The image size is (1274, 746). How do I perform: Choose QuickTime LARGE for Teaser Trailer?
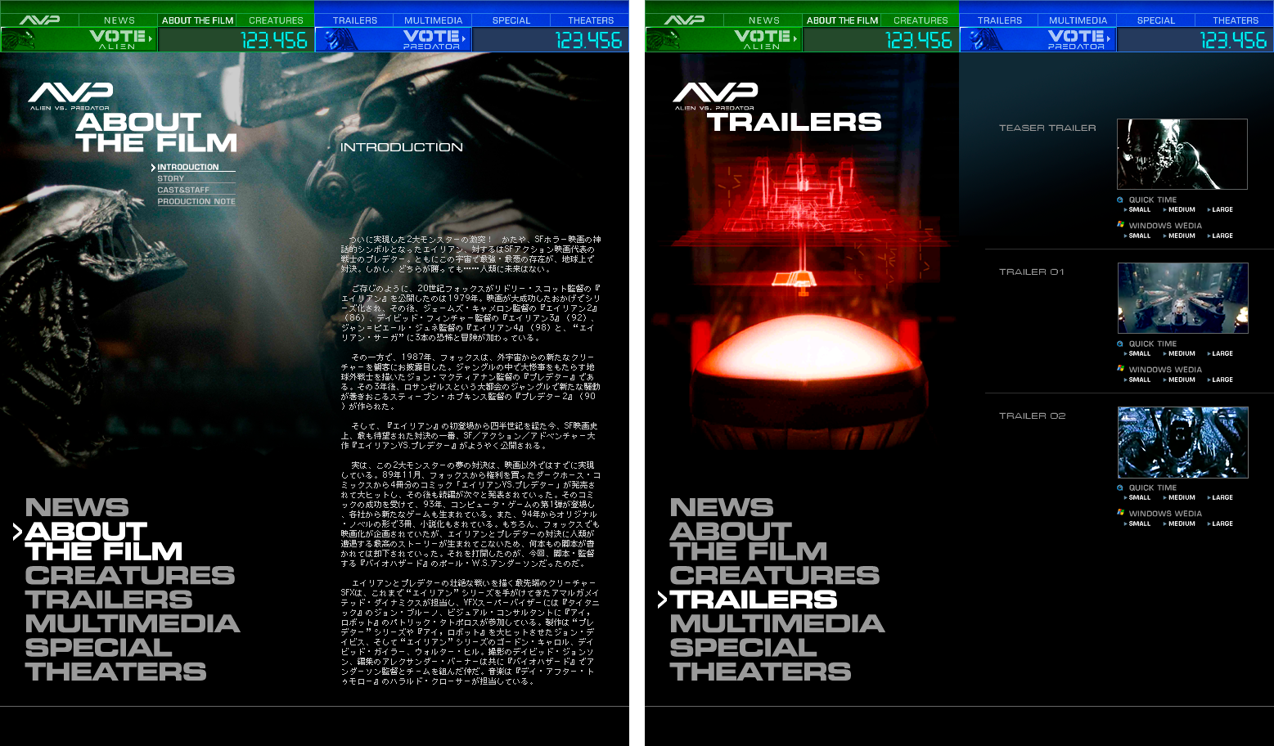(x=1220, y=209)
